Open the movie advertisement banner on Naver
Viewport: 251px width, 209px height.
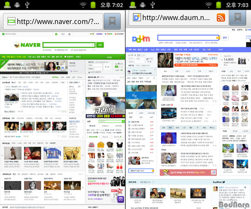(105, 107)
